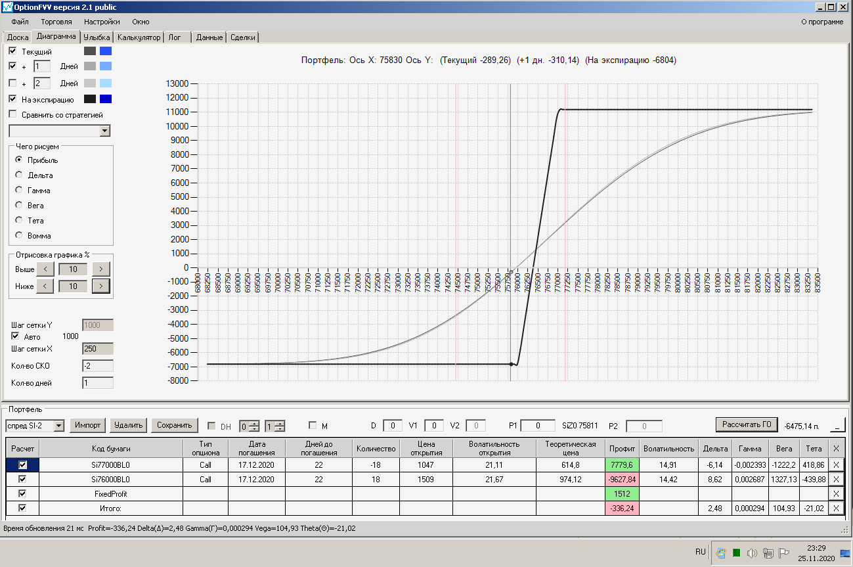Pick the dark blue swatch for На экспирацию
The height and width of the screenshot is (567, 853).
[x=106, y=99]
